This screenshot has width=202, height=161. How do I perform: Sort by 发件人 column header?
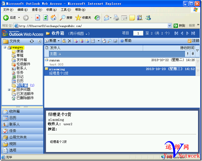coord(96,48)
